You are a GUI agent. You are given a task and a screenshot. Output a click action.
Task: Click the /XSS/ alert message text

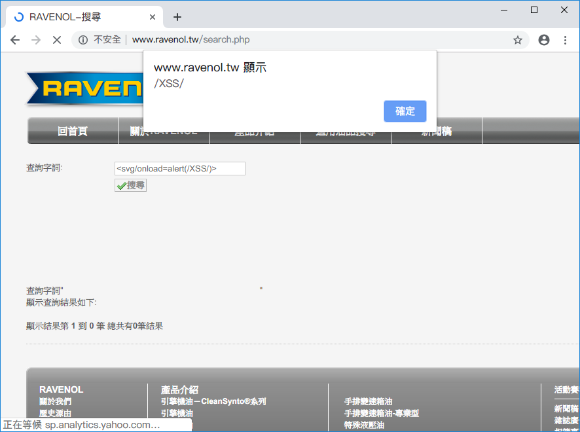169,84
